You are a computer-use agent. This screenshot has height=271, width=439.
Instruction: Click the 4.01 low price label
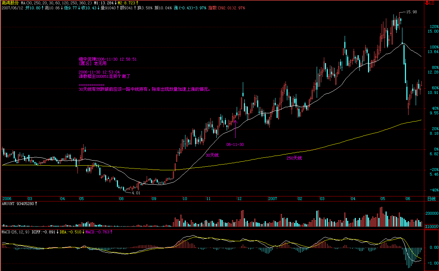(x=136, y=193)
